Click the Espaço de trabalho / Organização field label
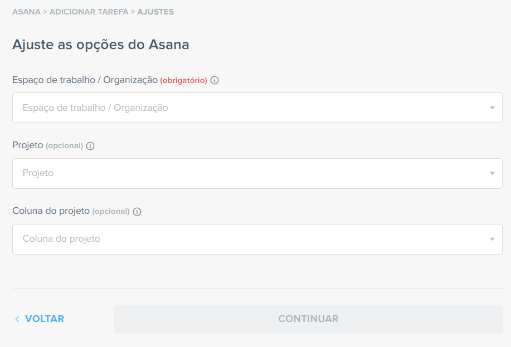This screenshot has width=511, height=347. coord(85,80)
